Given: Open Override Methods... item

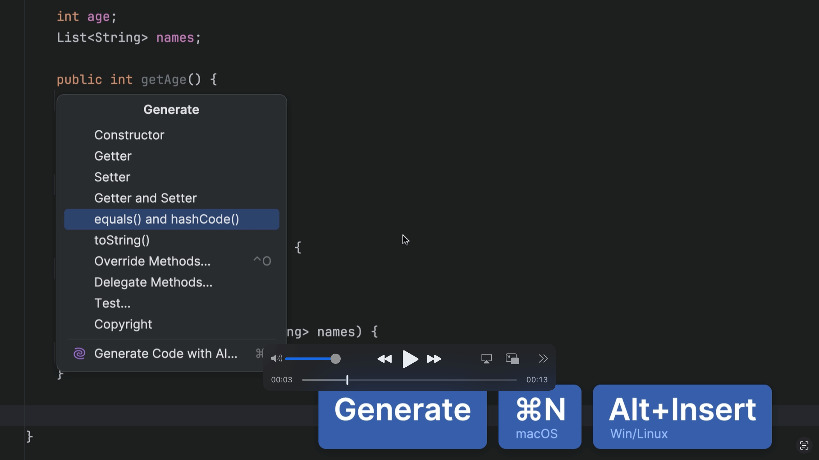Looking at the screenshot, I should click(152, 261).
